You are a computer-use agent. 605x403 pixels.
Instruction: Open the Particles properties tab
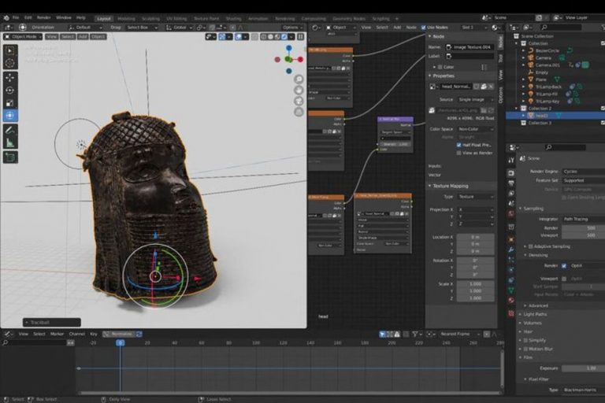tap(510, 260)
